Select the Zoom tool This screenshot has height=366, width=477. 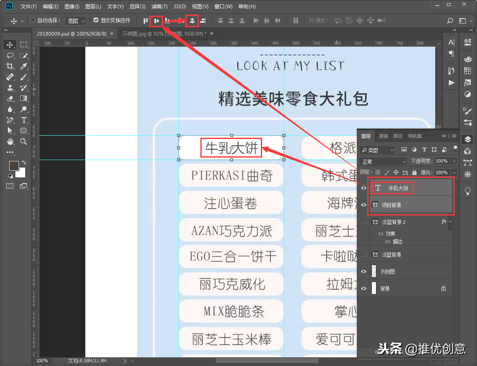24,141
